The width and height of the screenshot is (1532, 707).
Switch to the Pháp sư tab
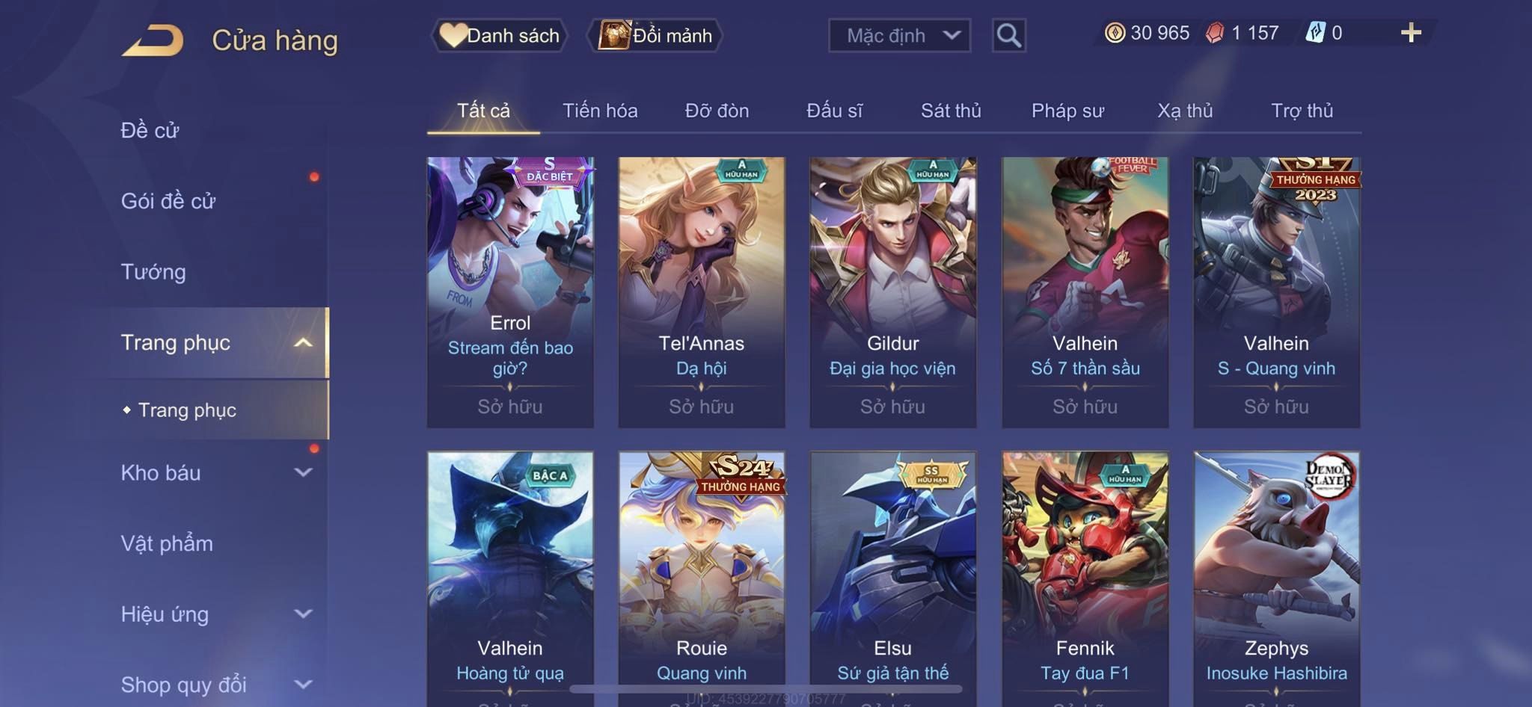click(1067, 111)
